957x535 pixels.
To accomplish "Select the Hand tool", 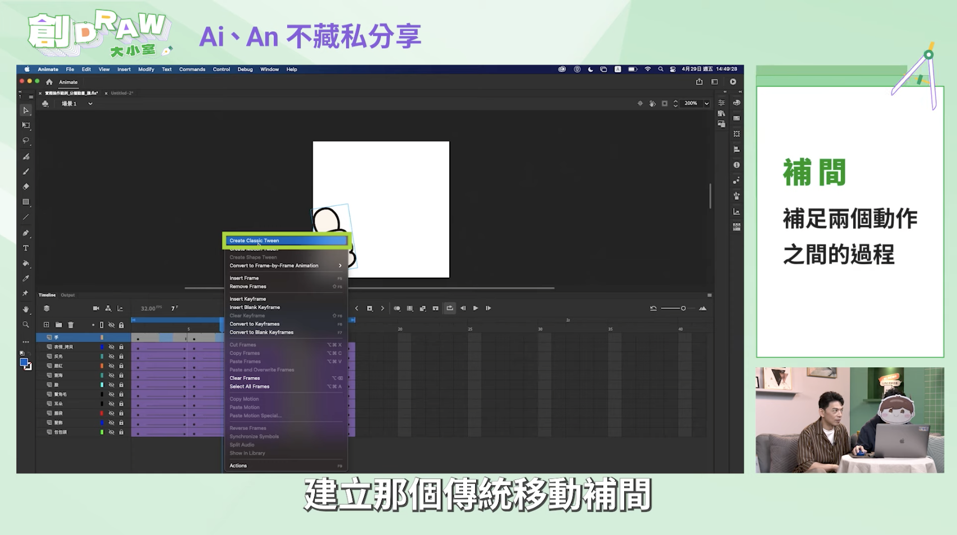I will pos(26,309).
